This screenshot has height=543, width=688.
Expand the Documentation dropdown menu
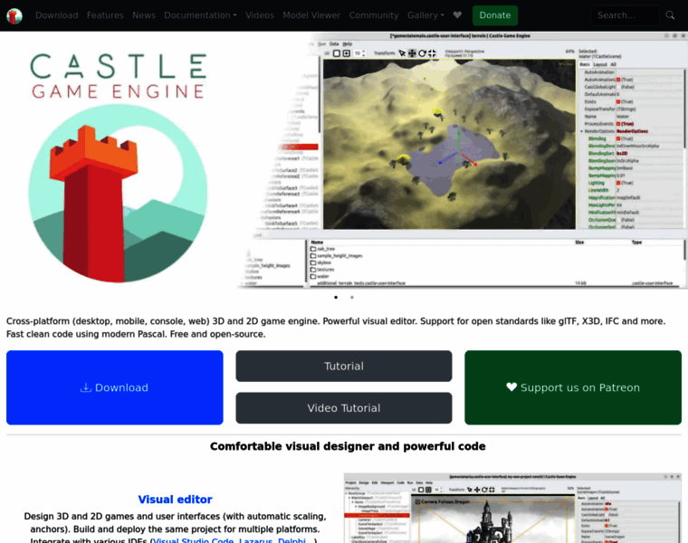[200, 15]
